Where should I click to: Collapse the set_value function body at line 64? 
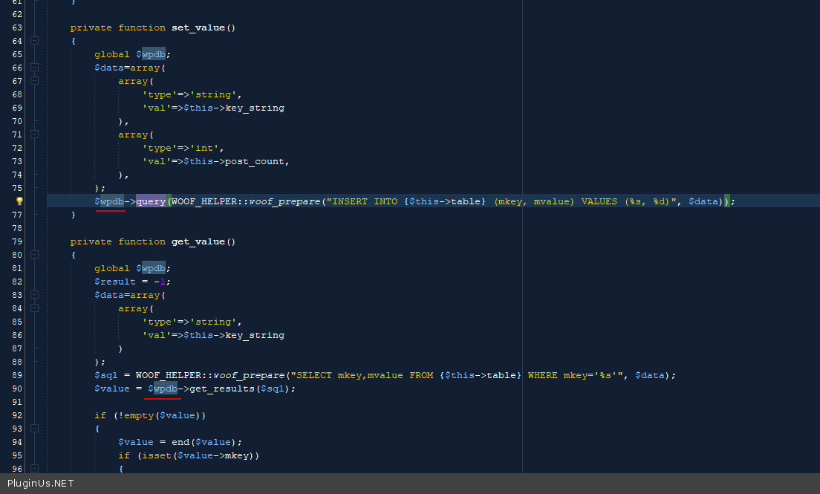tap(34, 41)
